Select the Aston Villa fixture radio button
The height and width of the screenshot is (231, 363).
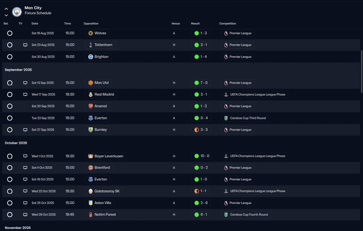click(10, 203)
